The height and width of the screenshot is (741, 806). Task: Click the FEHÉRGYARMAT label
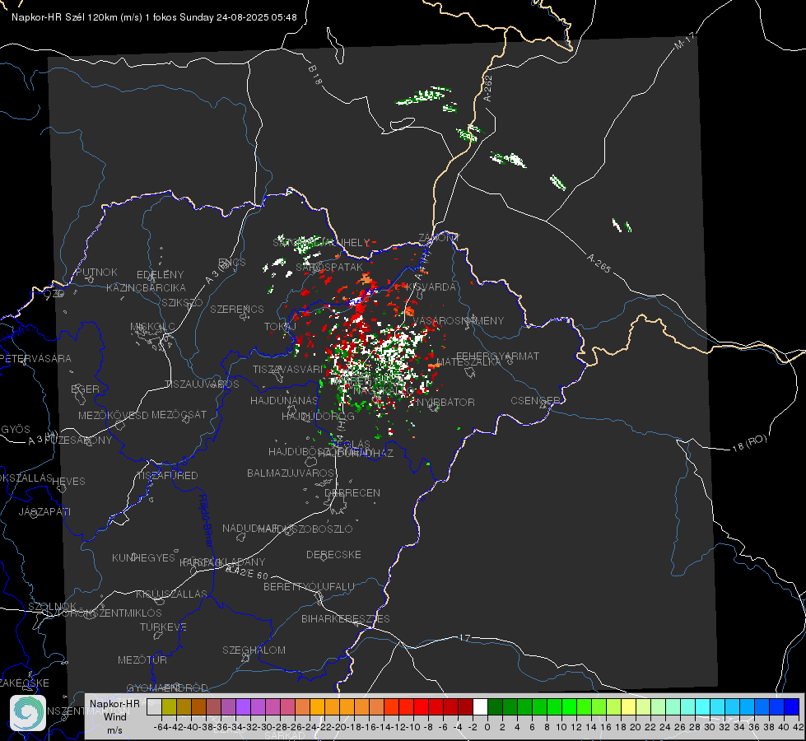click(497, 356)
